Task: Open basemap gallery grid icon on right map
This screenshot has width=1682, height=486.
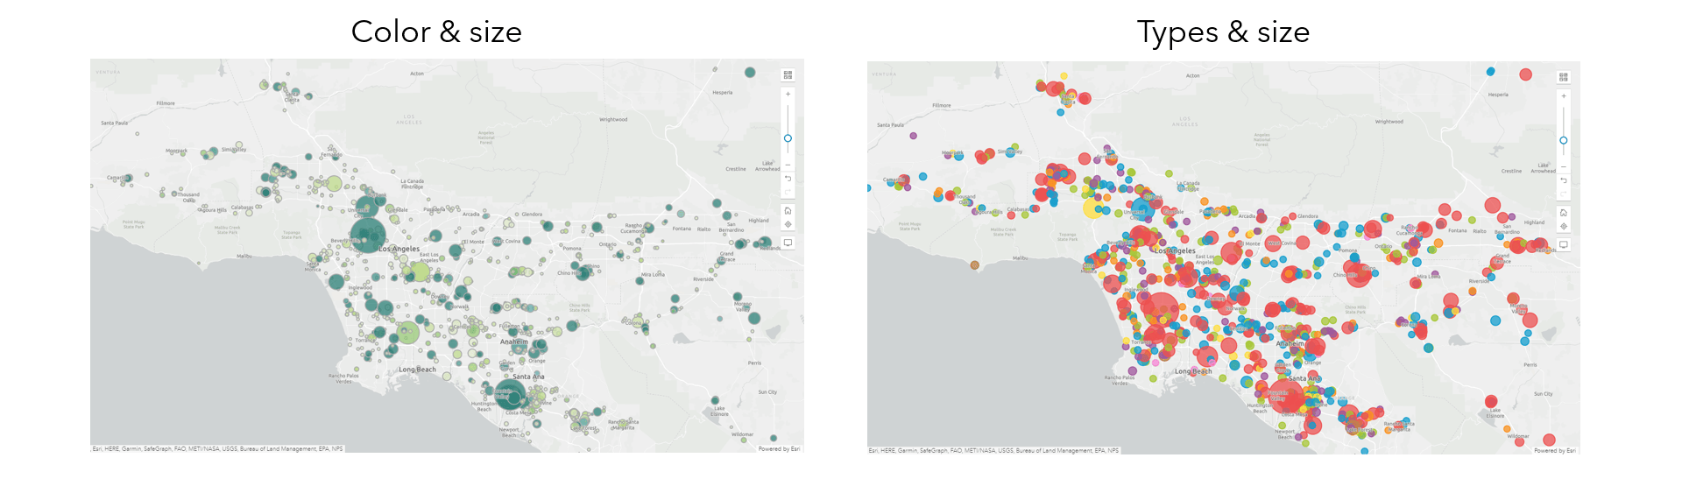Action: tap(1564, 77)
